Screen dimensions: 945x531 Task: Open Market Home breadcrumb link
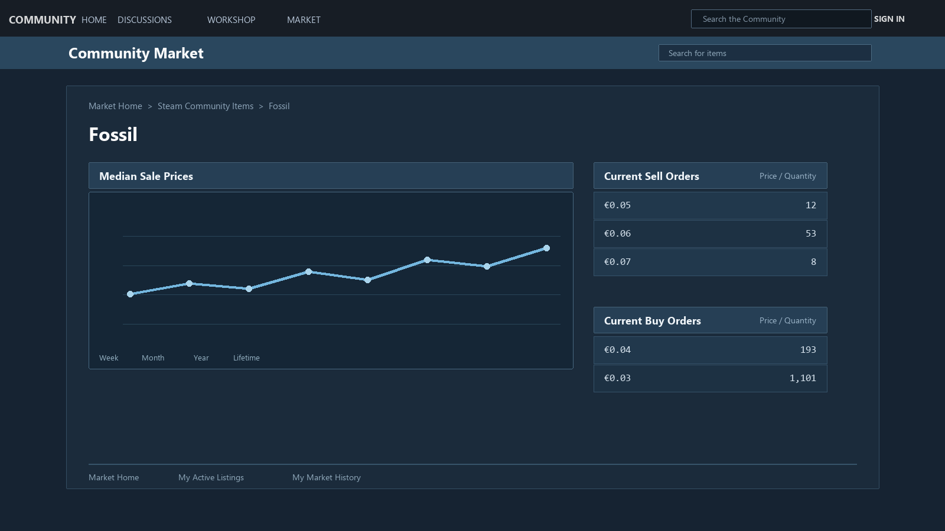(x=115, y=106)
